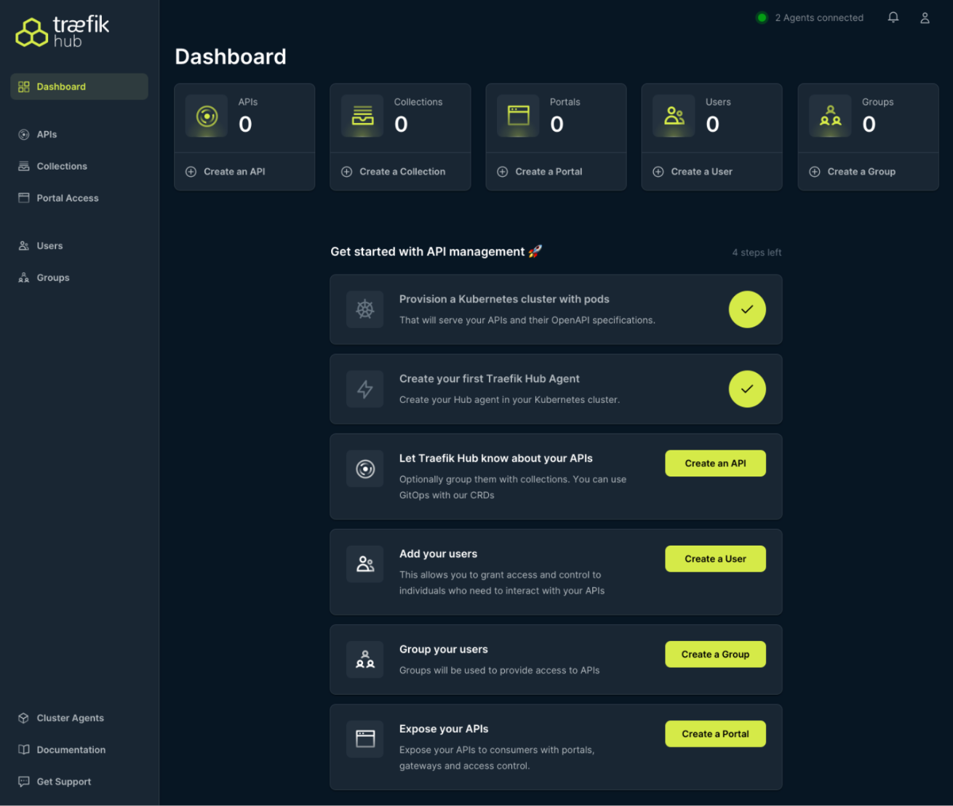
Task: Click the lightning bolt Hub Agent icon
Action: 364,389
